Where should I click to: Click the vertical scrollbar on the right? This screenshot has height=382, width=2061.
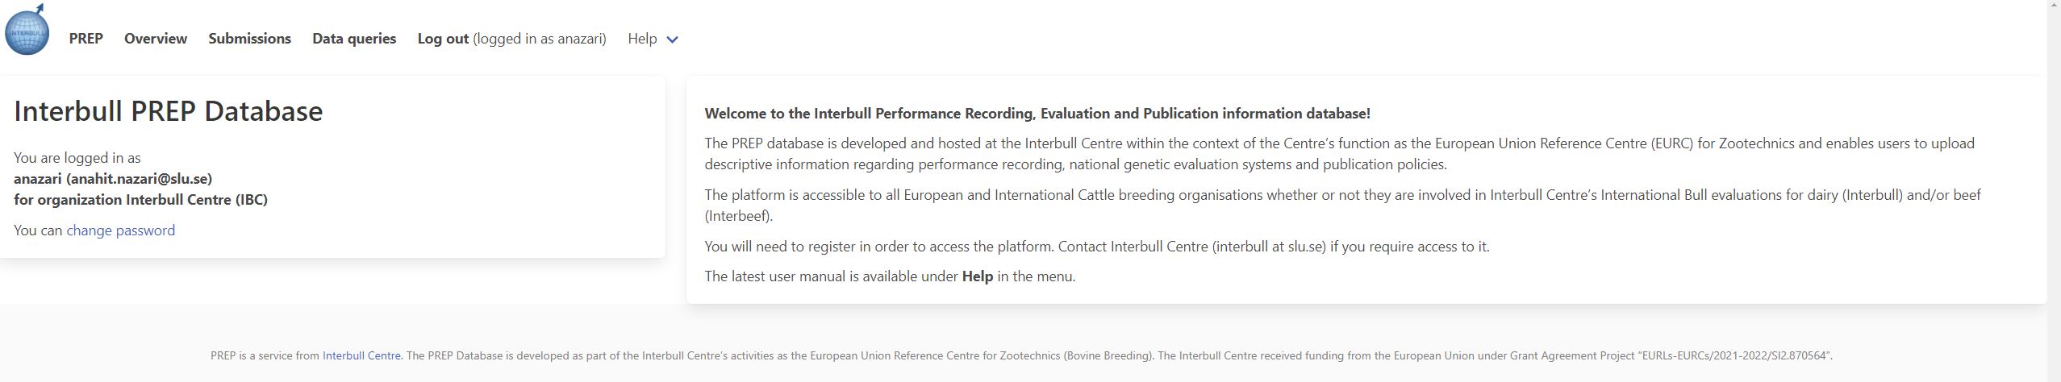click(2054, 161)
